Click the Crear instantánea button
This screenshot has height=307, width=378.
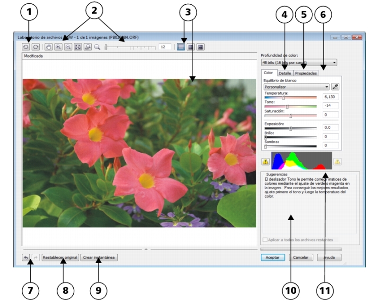[x=99, y=258]
